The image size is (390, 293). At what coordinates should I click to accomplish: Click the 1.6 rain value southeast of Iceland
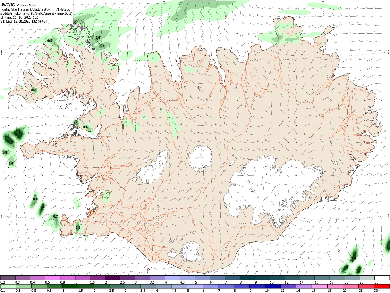pos(353,258)
